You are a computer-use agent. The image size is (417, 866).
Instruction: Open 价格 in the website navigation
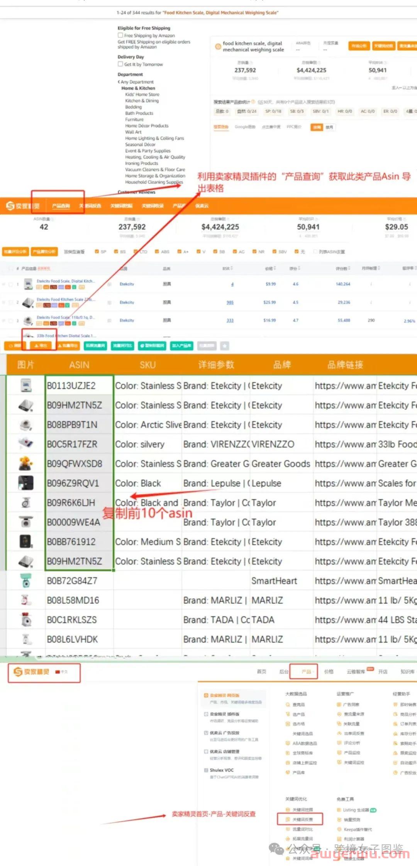coord(329,672)
